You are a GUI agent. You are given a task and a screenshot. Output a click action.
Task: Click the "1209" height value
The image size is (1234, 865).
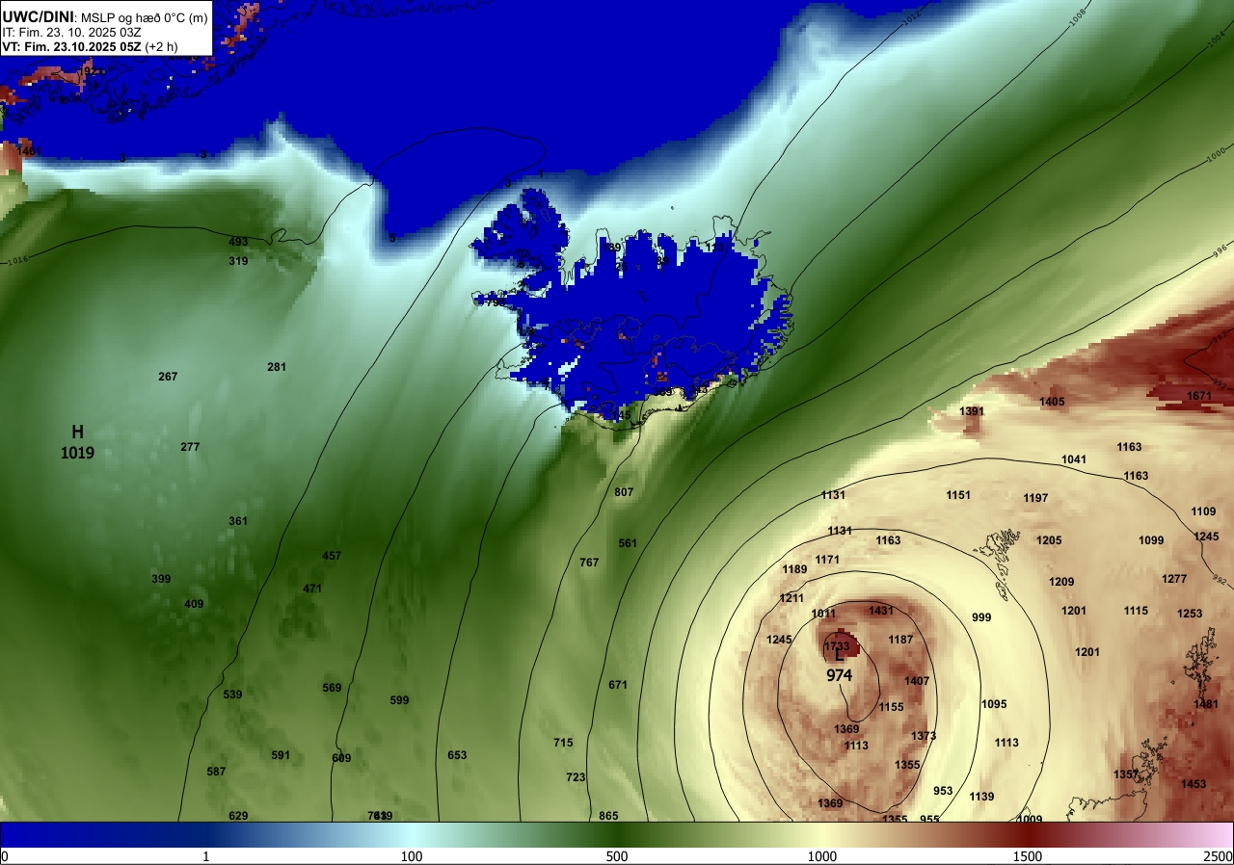pos(1061,582)
